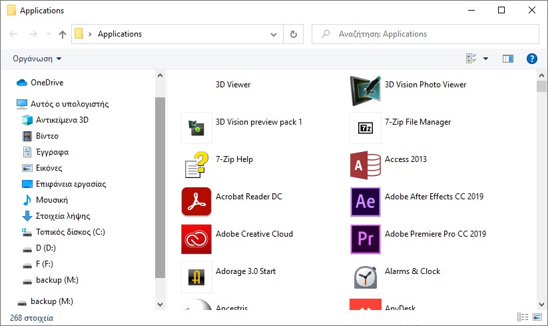
Task: Click the Alarms & Clock label
Action: (x=412, y=271)
